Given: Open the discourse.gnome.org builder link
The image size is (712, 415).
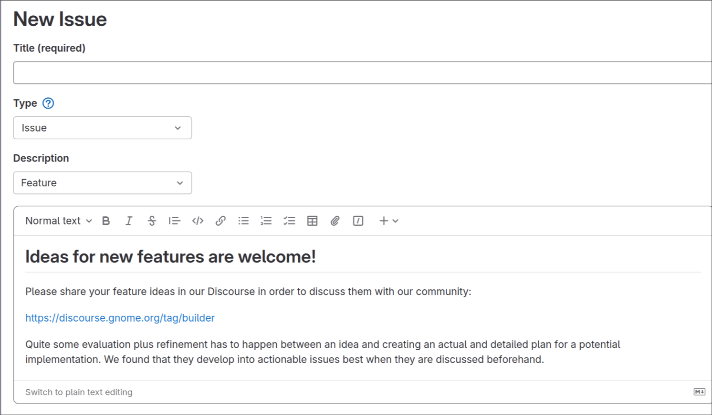Looking at the screenshot, I should (120, 318).
